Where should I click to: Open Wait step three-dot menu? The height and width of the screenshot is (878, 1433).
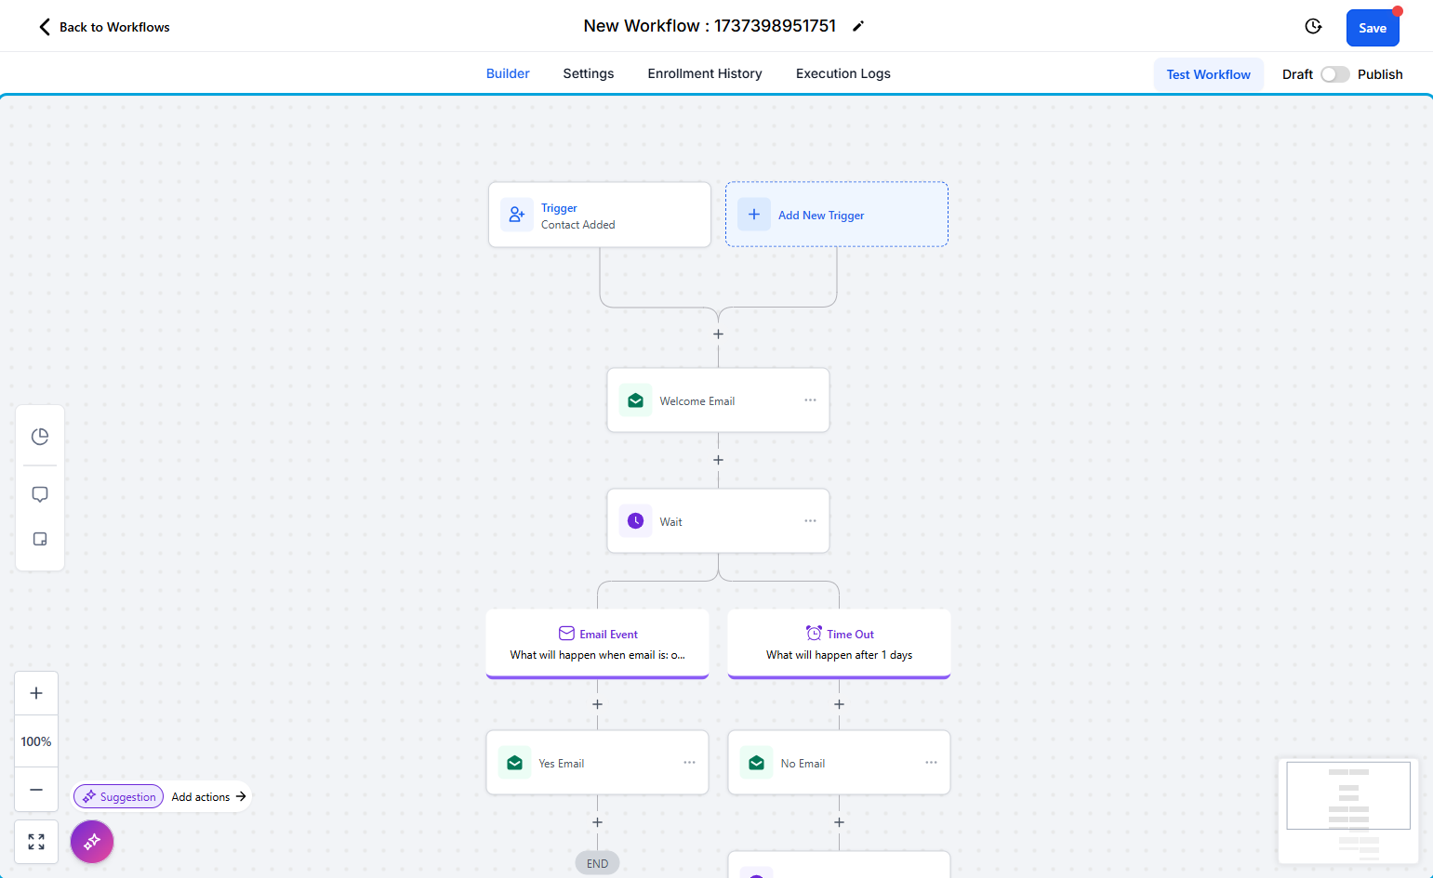tap(810, 521)
